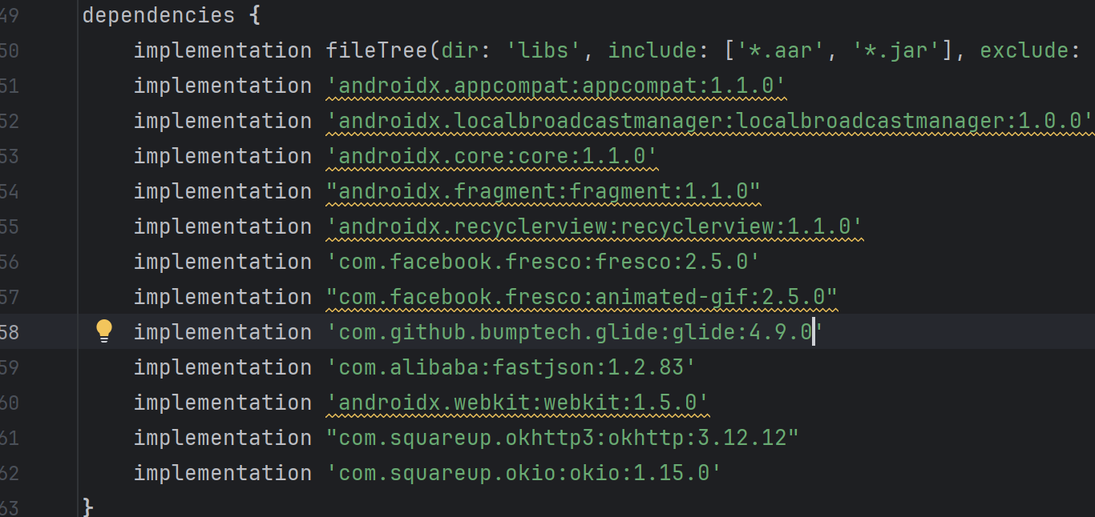Click the 'exclude:' parameter on line 50
The image size is (1095, 517).
click(x=1025, y=50)
